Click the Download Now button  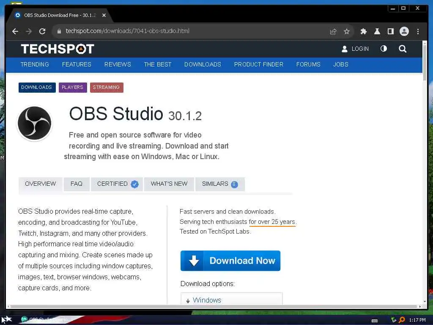tap(230, 261)
